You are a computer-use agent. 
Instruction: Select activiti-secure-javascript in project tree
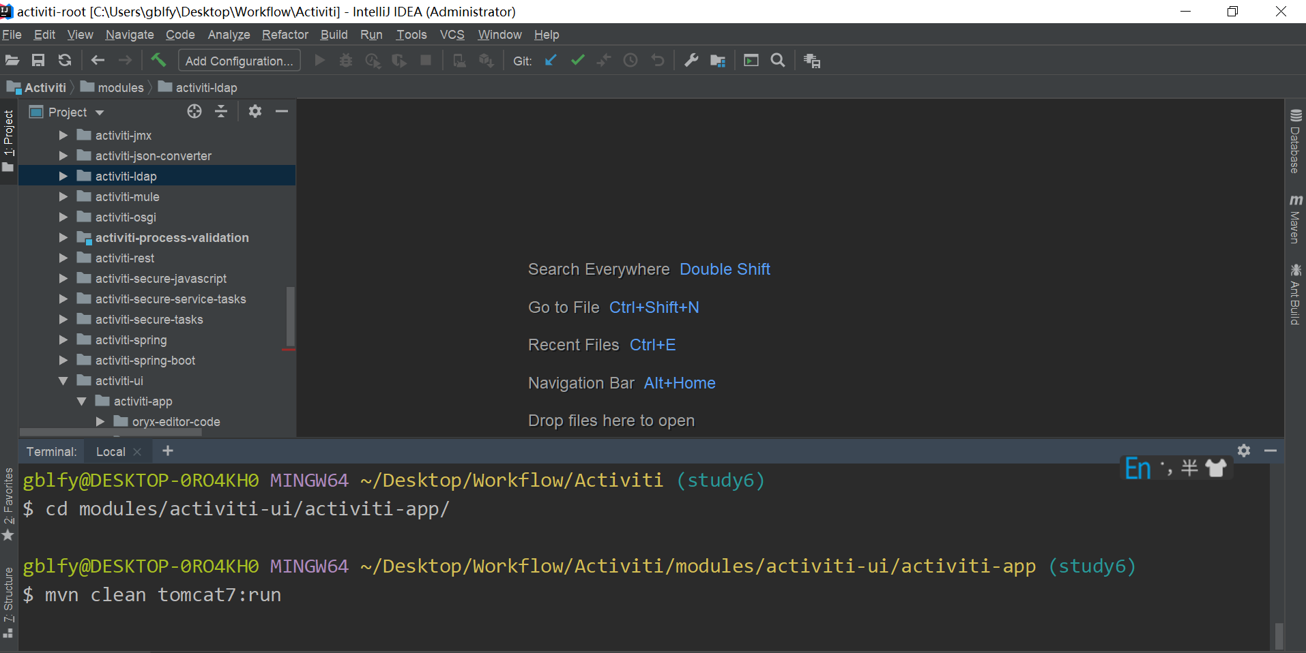coord(161,279)
